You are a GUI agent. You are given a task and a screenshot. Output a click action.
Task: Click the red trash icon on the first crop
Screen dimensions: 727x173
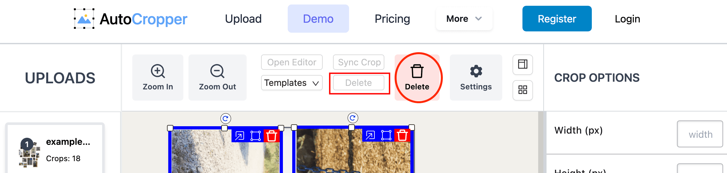[x=272, y=136]
